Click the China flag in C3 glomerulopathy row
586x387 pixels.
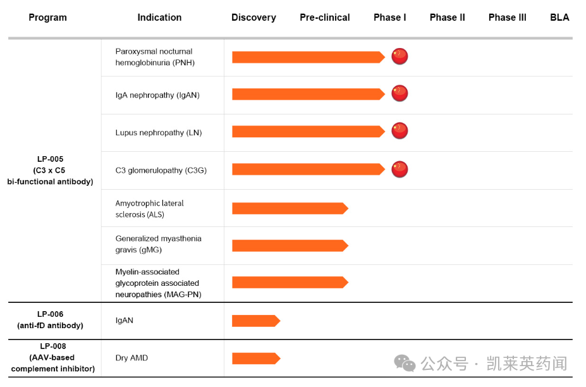400,169
